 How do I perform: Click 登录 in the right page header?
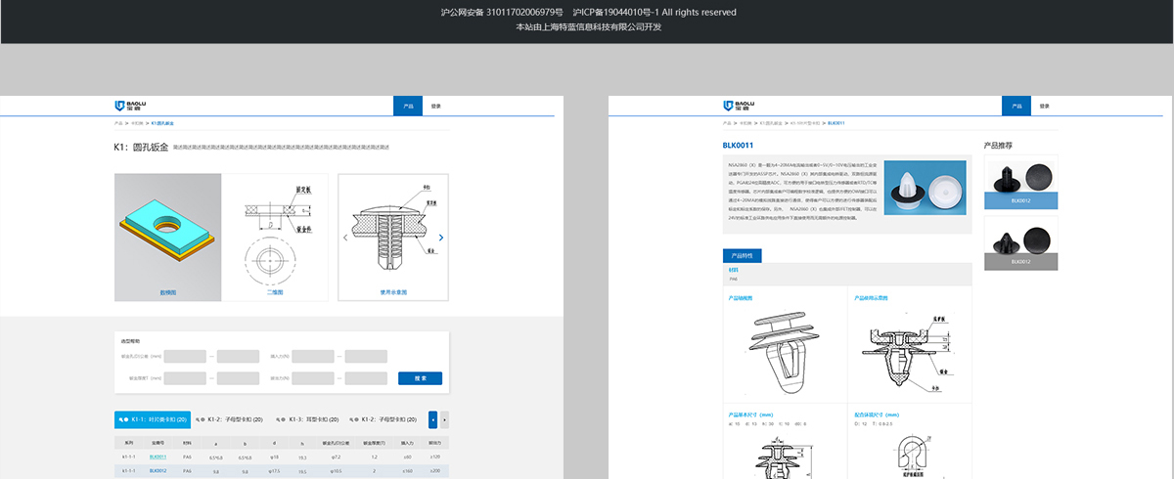1044,106
